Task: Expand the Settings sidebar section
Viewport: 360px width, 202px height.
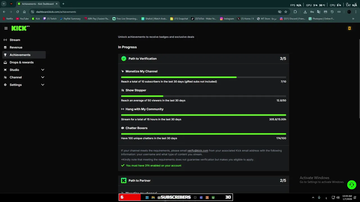Action: click(43, 85)
